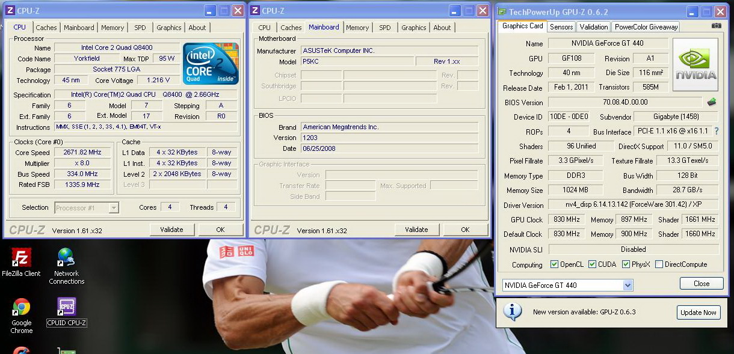Click Memory Type value DDR3
The width and height of the screenshot is (734, 354).
point(575,175)
